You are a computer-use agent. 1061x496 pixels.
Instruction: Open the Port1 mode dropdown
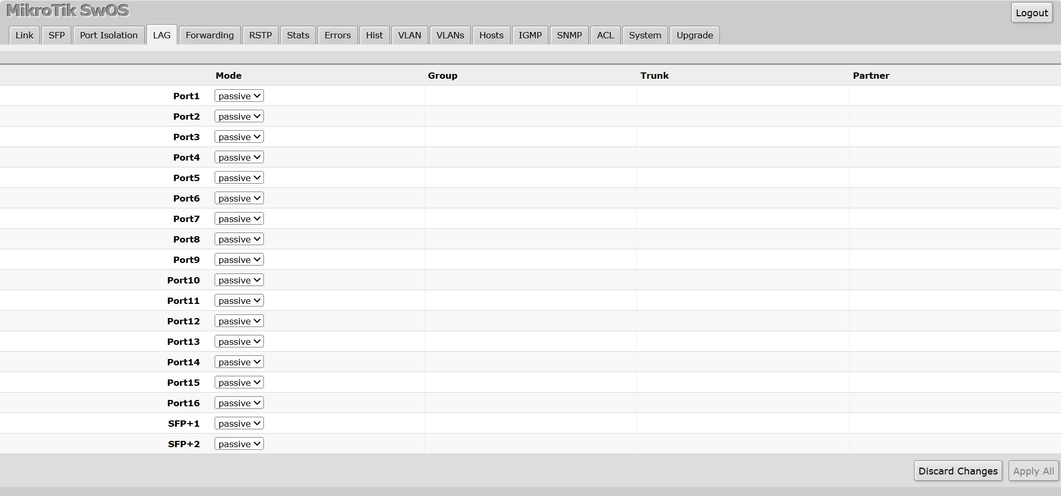pos(239,96)
